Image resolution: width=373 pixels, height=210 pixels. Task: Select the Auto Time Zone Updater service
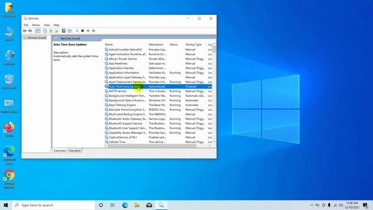coord(158,86)
